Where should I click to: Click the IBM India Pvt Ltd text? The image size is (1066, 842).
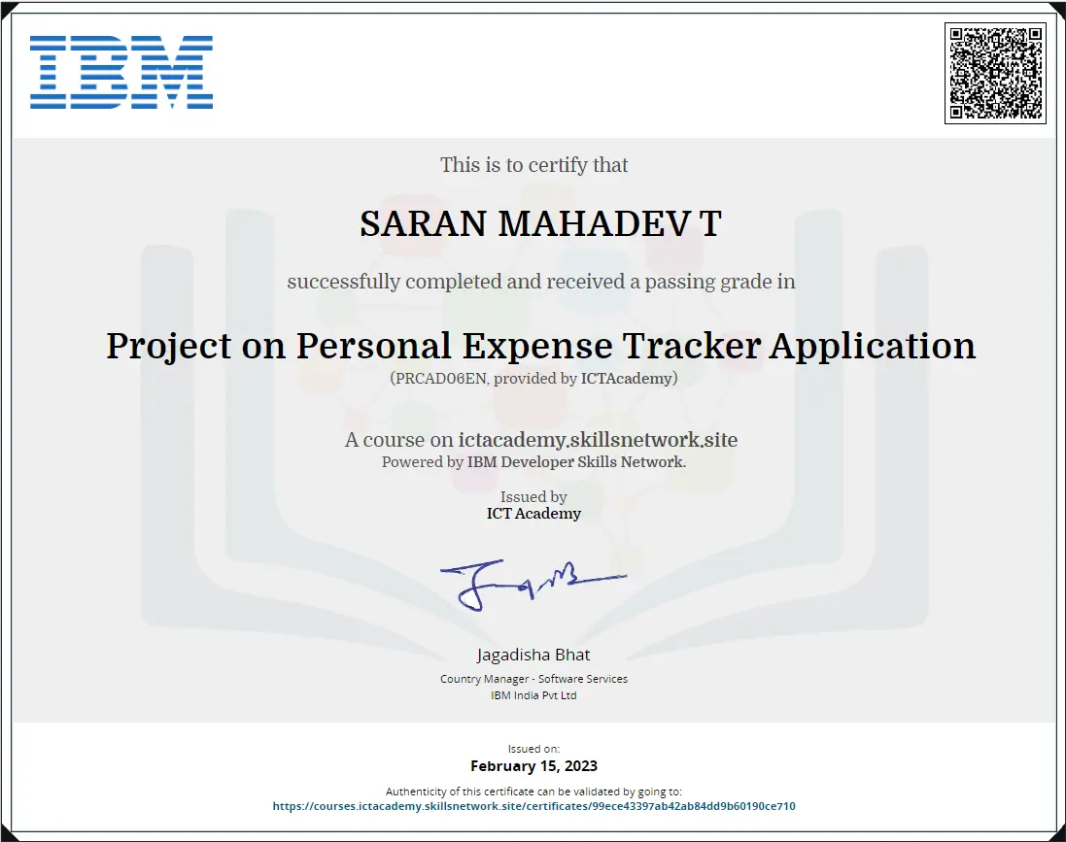click(533, 695)
